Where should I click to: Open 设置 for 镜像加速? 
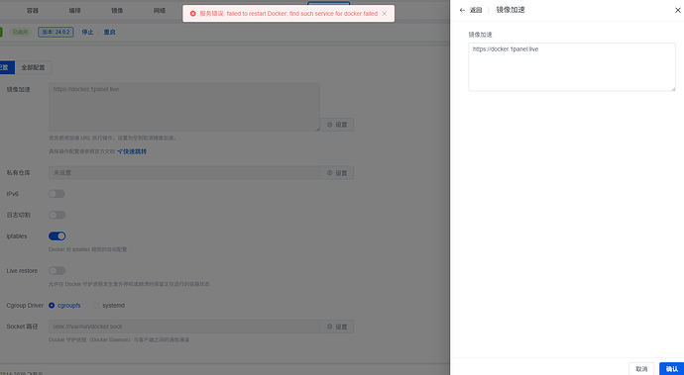click(337, 125)
